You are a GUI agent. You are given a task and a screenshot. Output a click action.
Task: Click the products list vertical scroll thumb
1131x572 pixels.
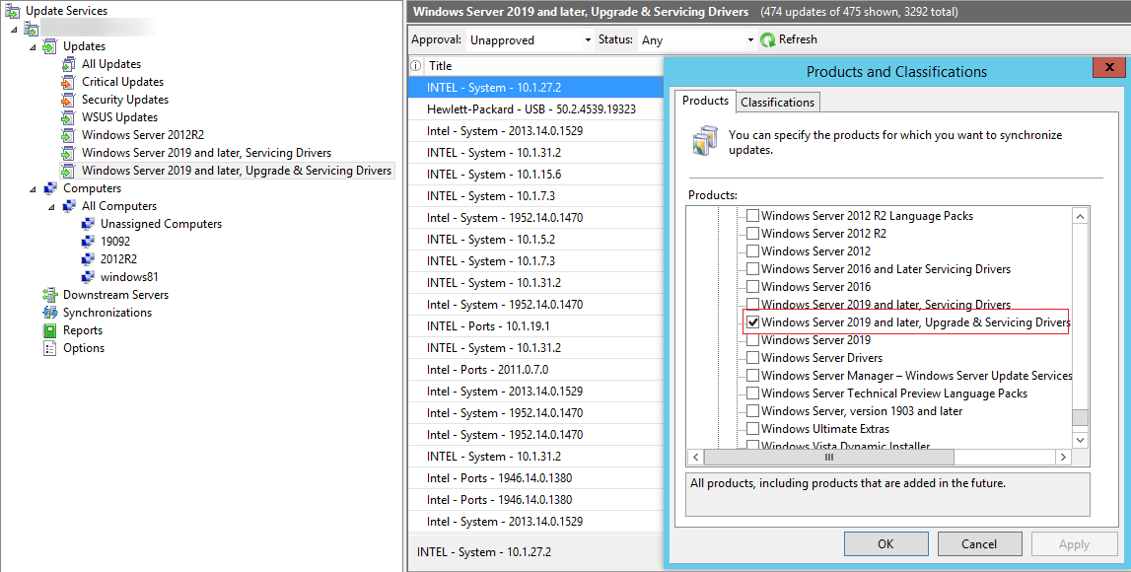click(x=1081, y=418)
